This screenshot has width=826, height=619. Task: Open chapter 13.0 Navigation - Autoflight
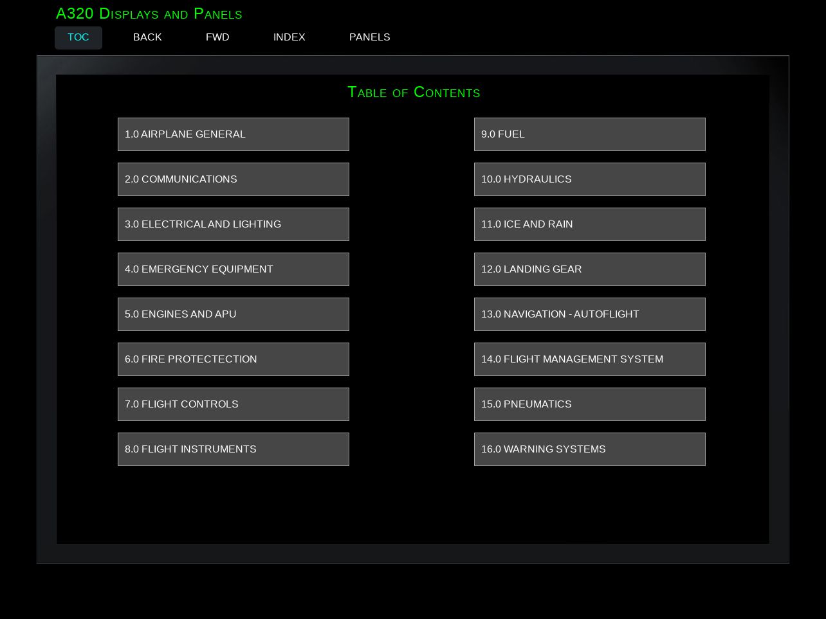click(x=590, y=314)
